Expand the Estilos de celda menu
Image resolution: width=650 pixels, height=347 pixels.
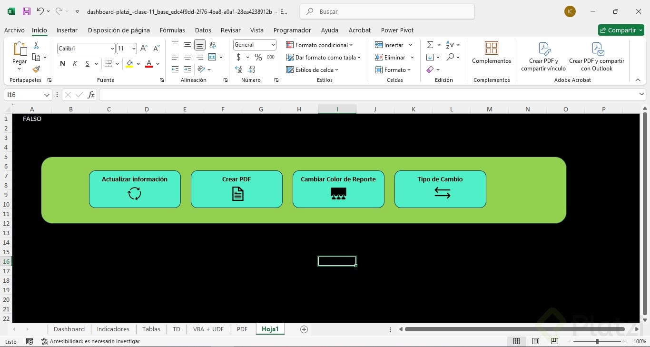click(312, 69)
